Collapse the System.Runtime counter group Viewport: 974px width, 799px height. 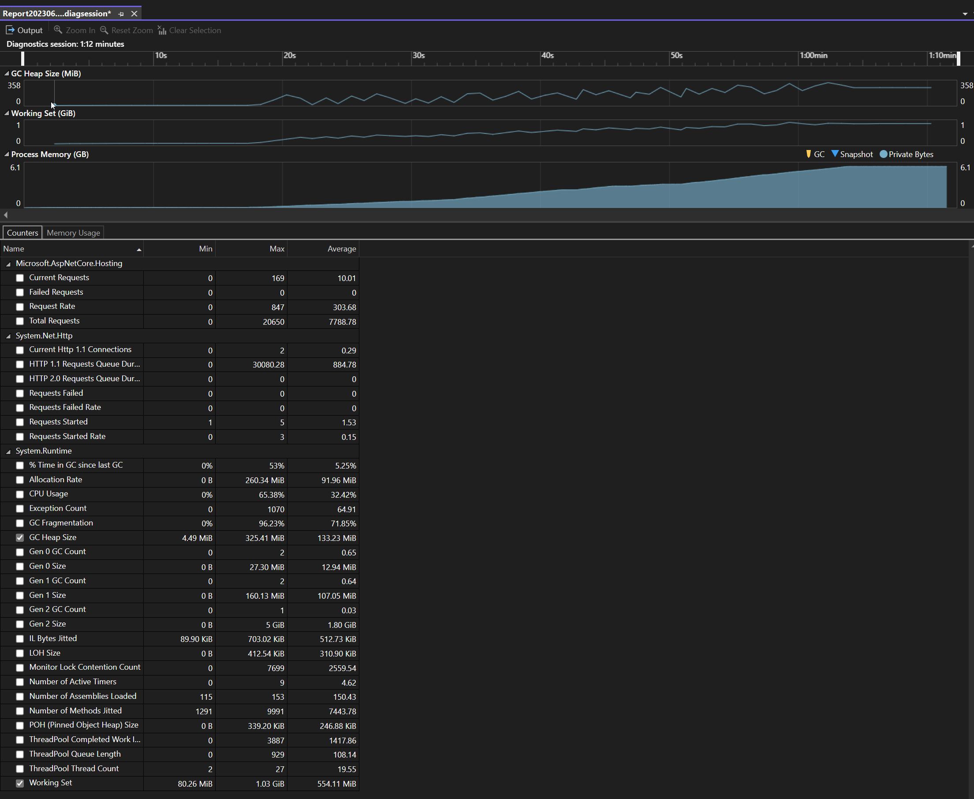point(9,451)
